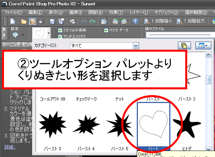Open the ファイル(F) menu
The width and height of the screenshot is (215, 157).
coord(13,12)
